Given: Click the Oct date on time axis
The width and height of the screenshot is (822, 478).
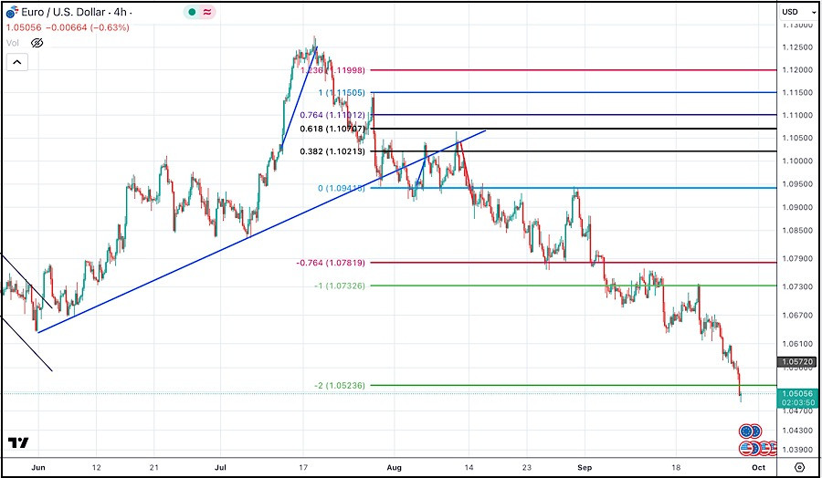Looking at the screenshot, I should pos(759,467).
